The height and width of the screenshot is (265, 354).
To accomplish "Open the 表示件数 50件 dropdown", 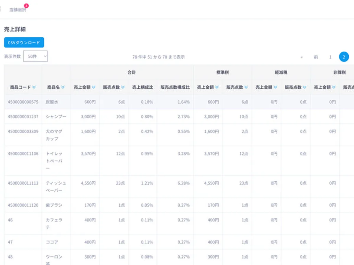I will click(x=35, y=57).
